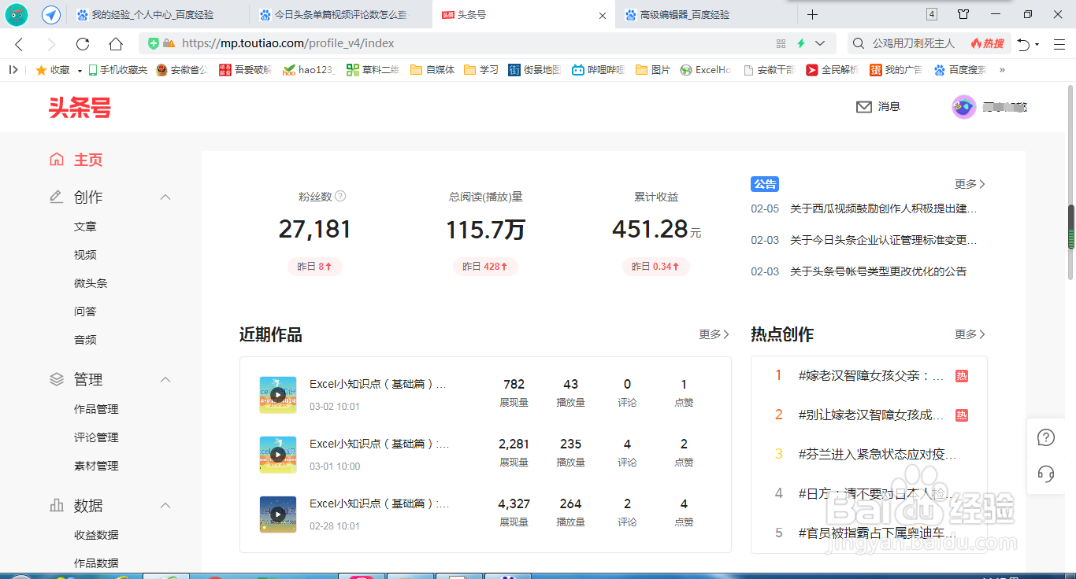Image resolution: width=1076 pixels, height=579 pixels.
Task: Collapse the 管理 section with its chevron
Action: [165, 378]
